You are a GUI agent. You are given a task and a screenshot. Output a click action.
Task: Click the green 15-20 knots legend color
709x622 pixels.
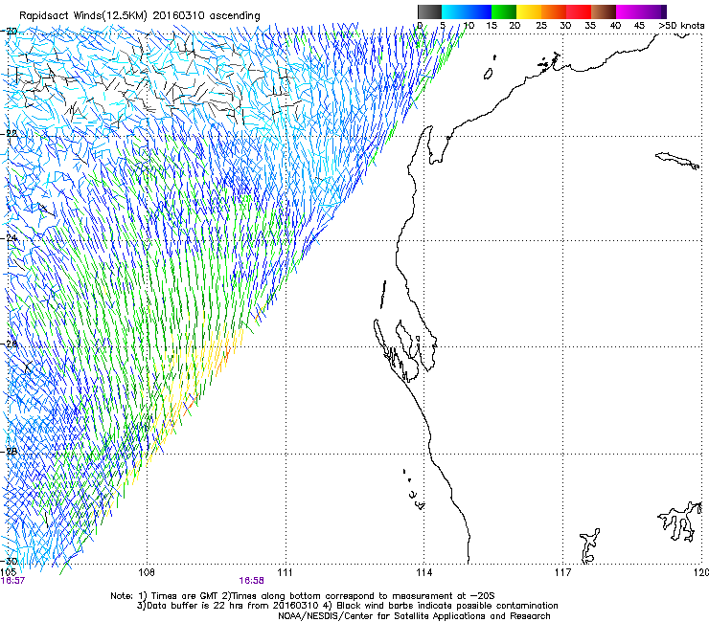(x=504, y=11)
